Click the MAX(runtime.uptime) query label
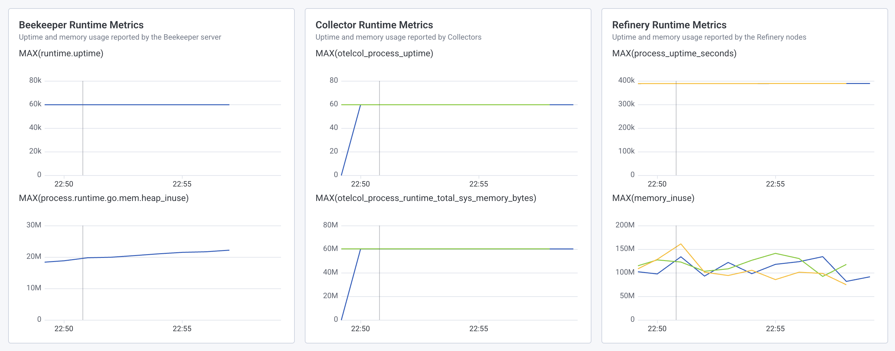The image size is (895, 351). (x=61, y=53)
